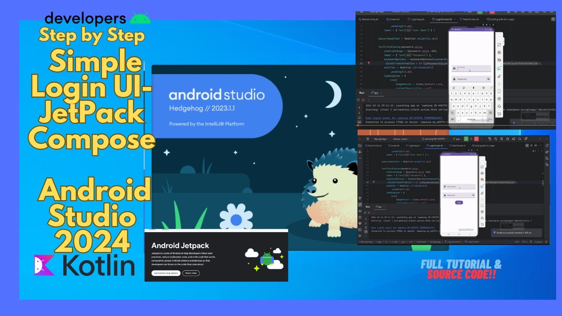The image size is (562, 316).
Task: Open App Quality Insights gem icon in lower IDE
Action: click(360, 223)
